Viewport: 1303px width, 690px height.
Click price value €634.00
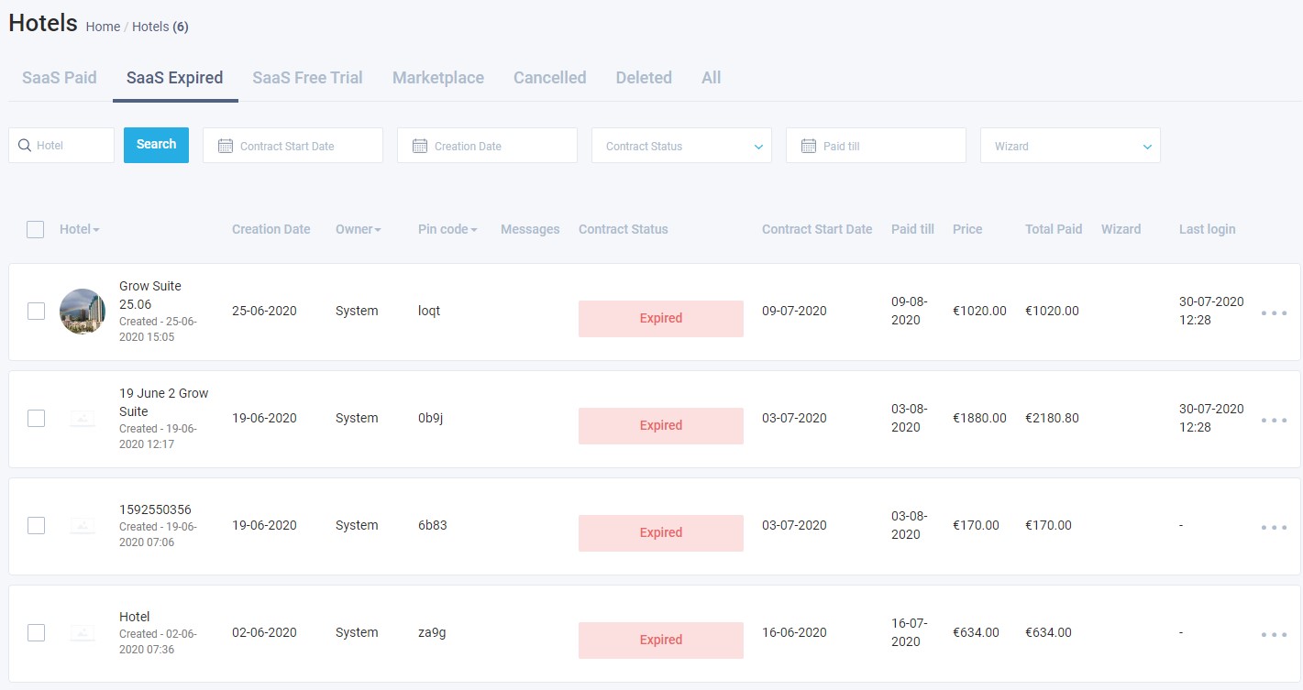coord(976,632)
